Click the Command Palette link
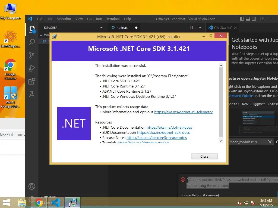This screenshot has width=278, height=208. [241, 96]
